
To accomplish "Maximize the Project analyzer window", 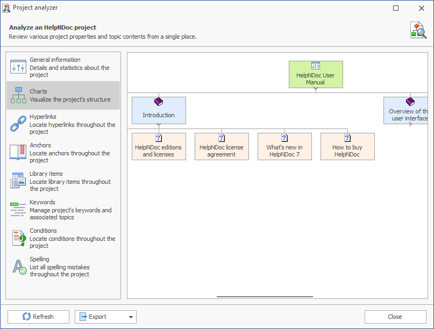I will click(x=396, y=8).
